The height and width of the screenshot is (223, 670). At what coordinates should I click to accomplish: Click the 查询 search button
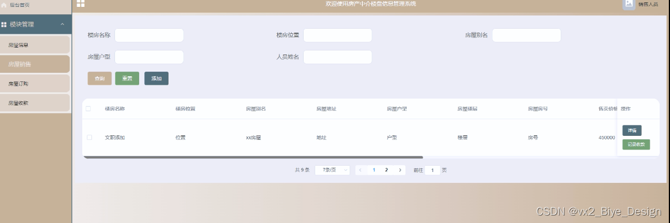99,79
